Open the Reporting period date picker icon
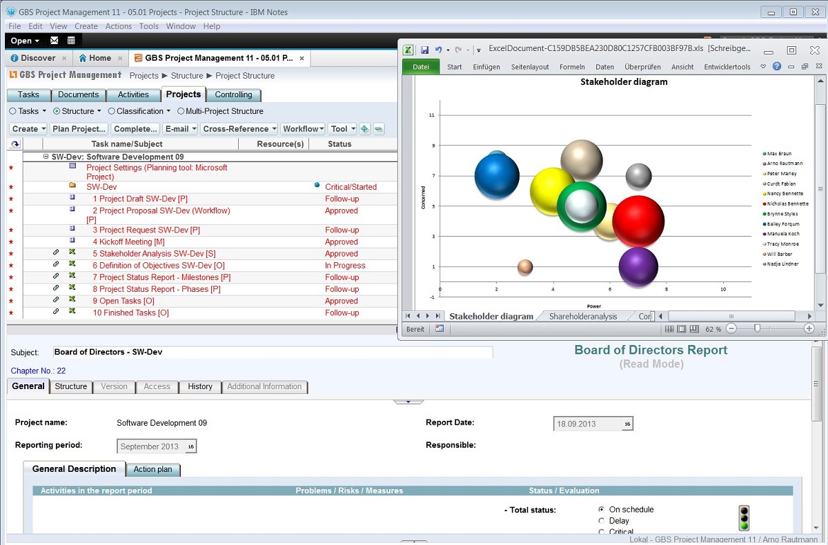The image size is (828, 545). pos(191,447)
